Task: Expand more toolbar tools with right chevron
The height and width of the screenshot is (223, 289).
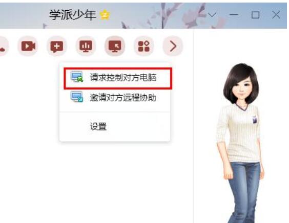Action: click(x=173, y=46)
